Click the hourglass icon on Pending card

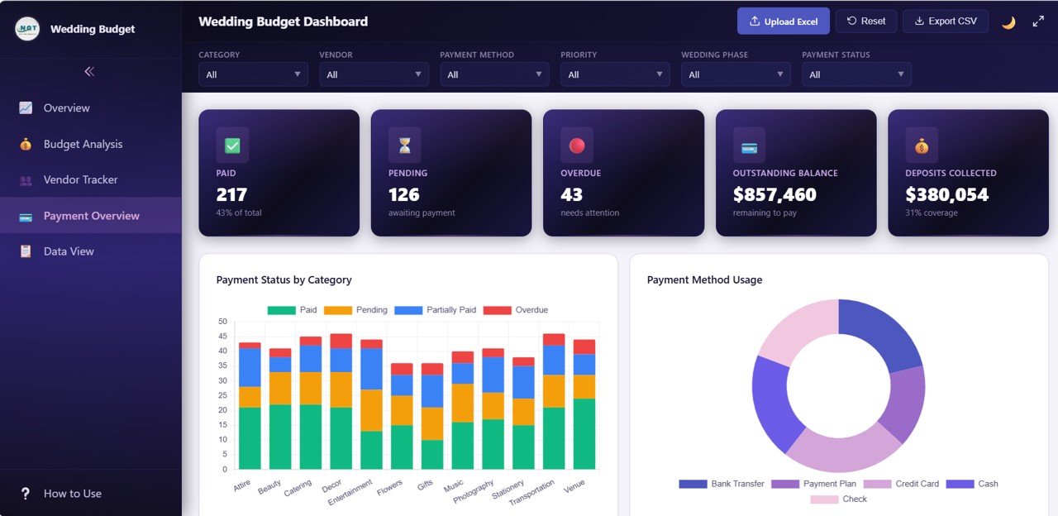404,146
